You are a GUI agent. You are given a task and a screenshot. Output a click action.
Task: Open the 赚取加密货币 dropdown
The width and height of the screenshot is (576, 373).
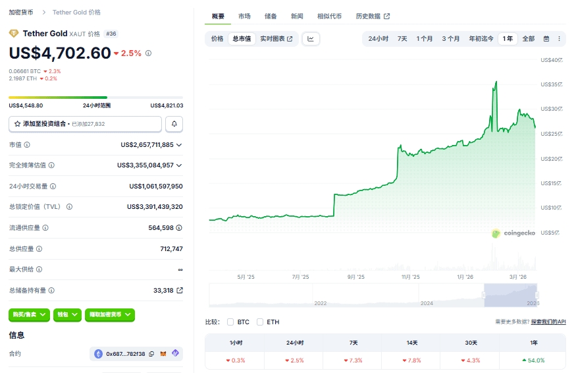pos(110,314)
